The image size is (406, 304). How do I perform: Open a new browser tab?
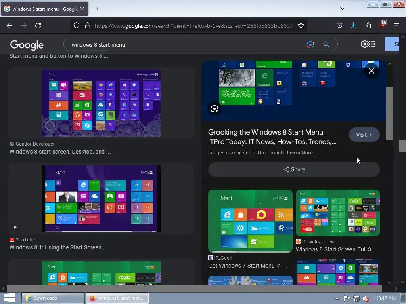[x=97, y=9]
